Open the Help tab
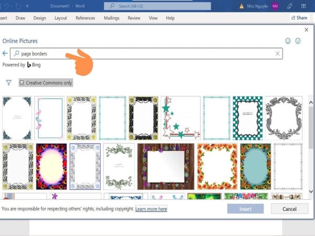 click(170, 18)
